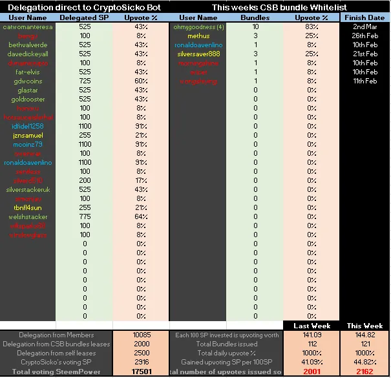391x378 pixels.
Task: Select the 'tbnfl4sun' username cell
Action: click(x=28, y=207)
